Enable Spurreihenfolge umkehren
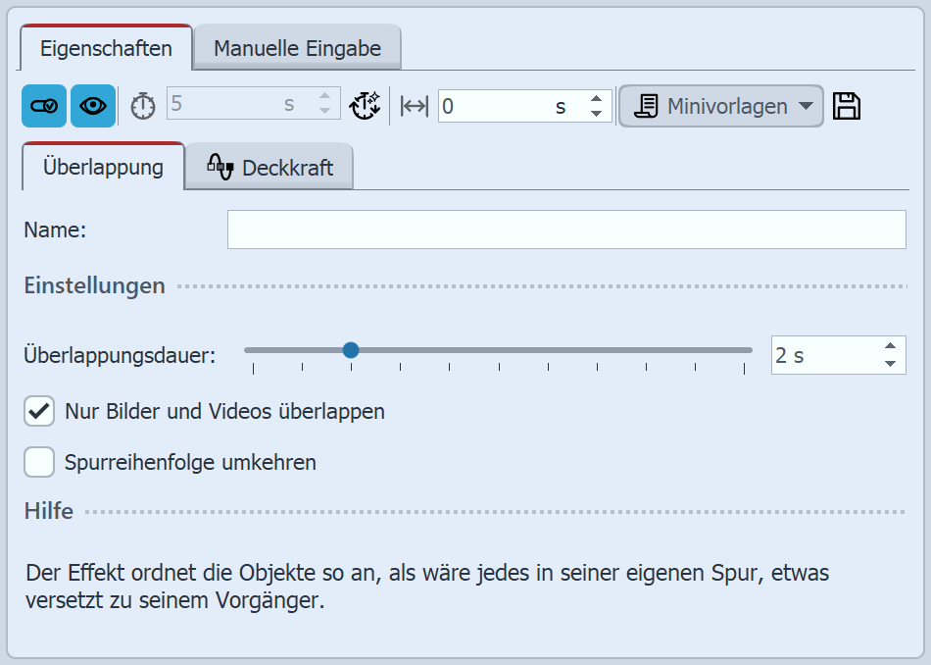Viewport: 931px width, 665px height. tap(39, 462)
